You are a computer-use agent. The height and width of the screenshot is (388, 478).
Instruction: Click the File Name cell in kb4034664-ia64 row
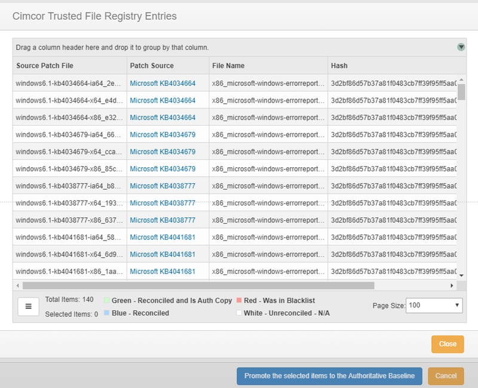268,84
